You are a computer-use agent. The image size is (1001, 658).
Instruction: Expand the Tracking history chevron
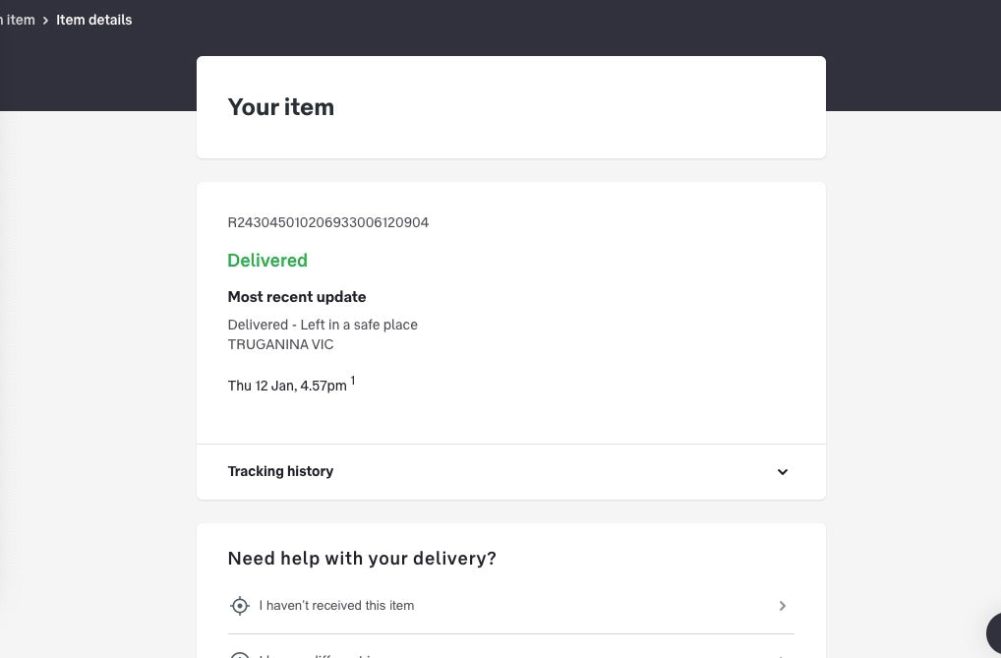click(783, 472)
